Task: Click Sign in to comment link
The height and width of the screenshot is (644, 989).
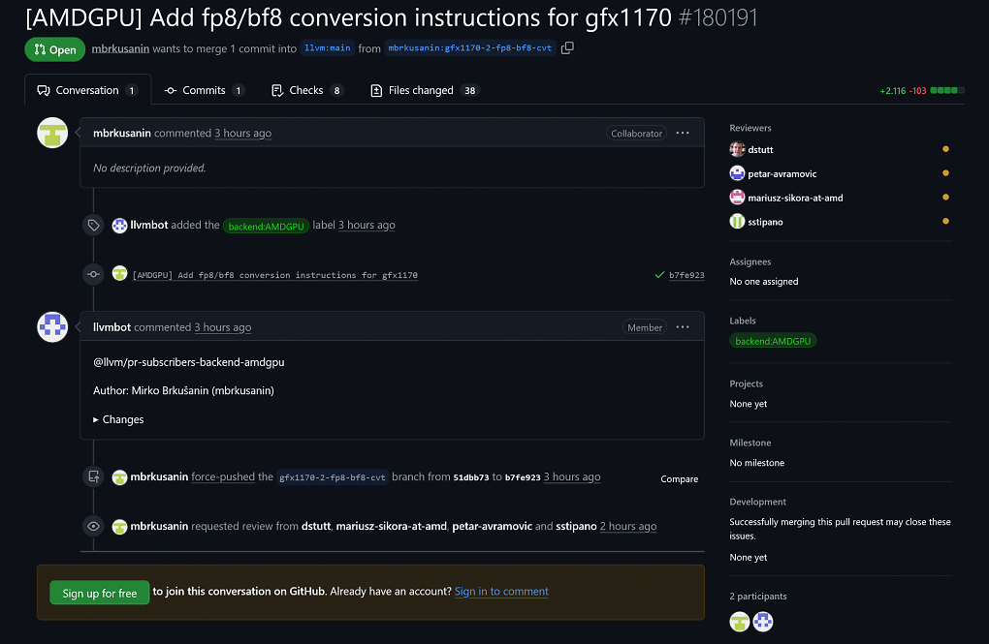Action: click(501, 591)
